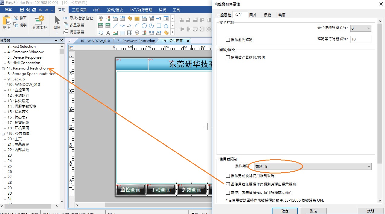Image resolution: width=385 pixels, height=214 pixels.
Task: Choose the circle drawing tool
Action: point(144,26)
